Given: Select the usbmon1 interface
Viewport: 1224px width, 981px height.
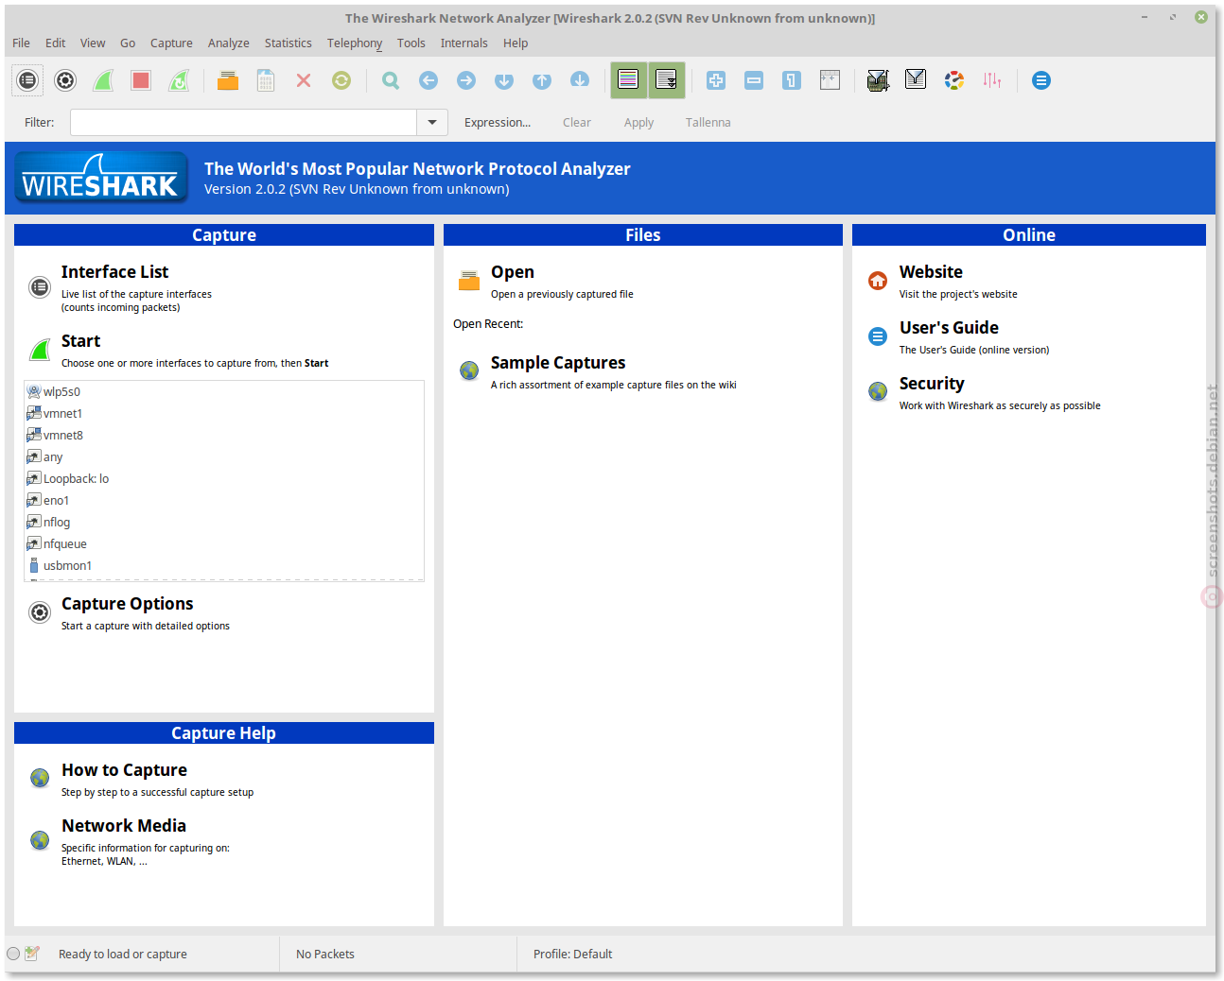Looking at the screenshot, I should pyautogui.click(x=224, y=565).
